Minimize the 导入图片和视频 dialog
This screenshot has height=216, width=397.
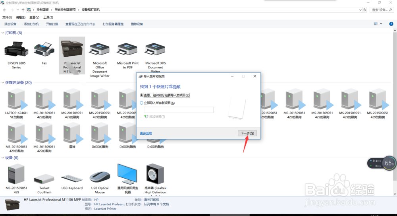pyautogui.click(x=232, y=76)
